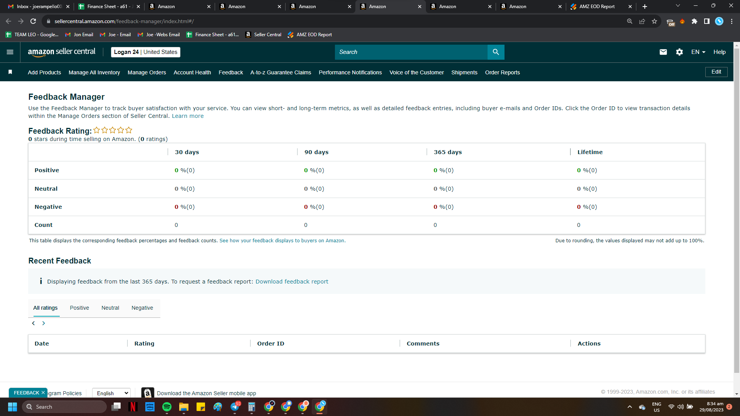The height and width of the screenshot is (416, 740).
Task: Open Telegram from the taskbar
Action: (x=235, y=407)
